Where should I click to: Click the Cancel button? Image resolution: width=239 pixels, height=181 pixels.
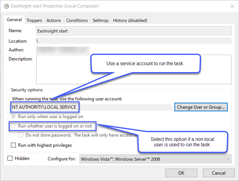218,173
